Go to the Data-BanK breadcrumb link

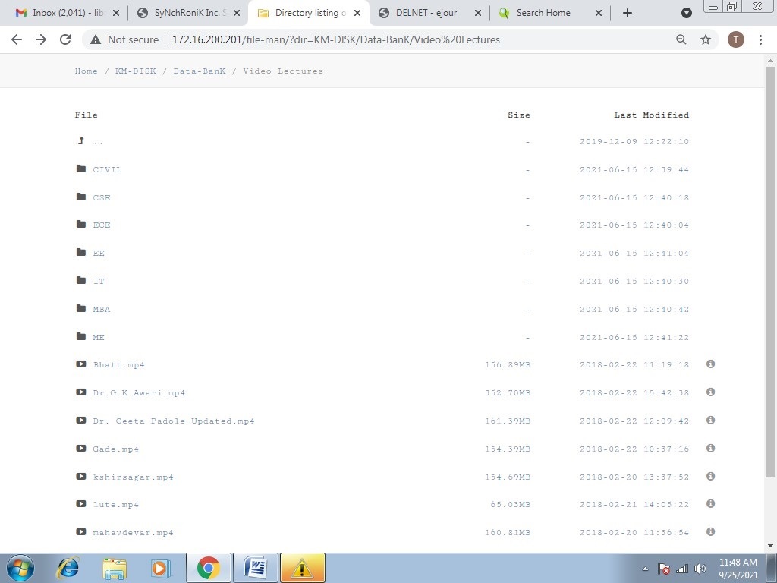200,71
